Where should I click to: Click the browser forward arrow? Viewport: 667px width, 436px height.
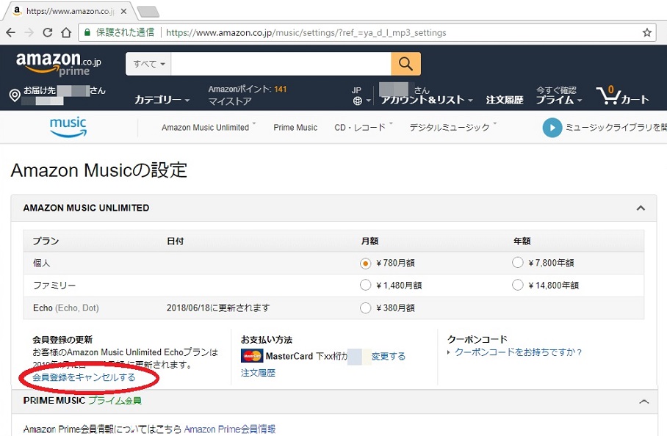(x=29, y=33)
